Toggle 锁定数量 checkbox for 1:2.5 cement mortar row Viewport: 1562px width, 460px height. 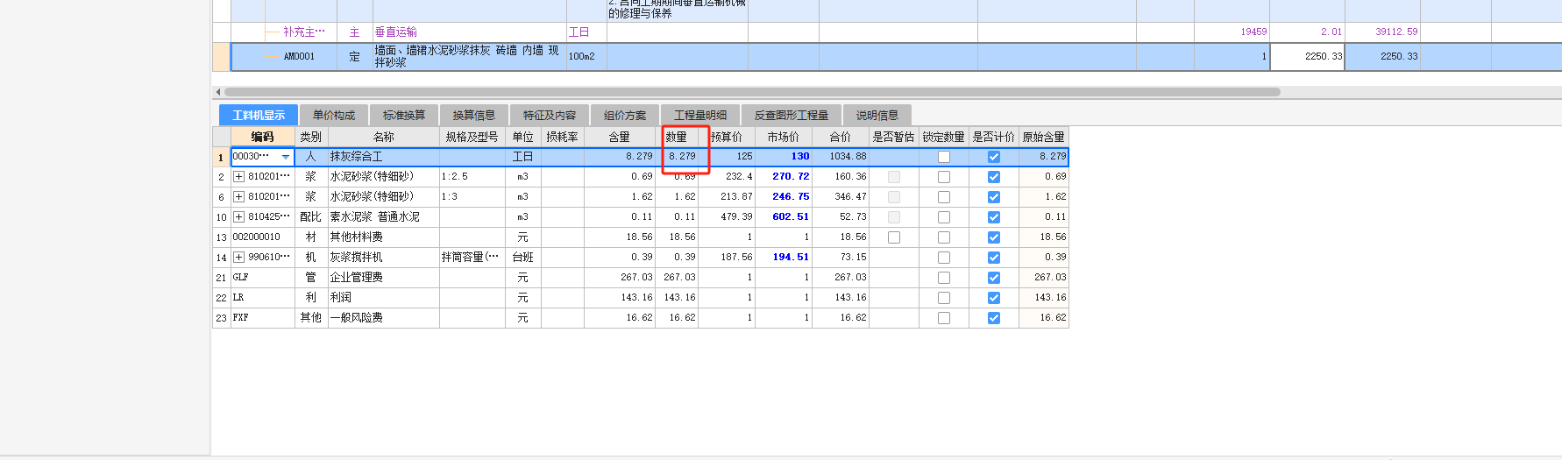point(944,177)
